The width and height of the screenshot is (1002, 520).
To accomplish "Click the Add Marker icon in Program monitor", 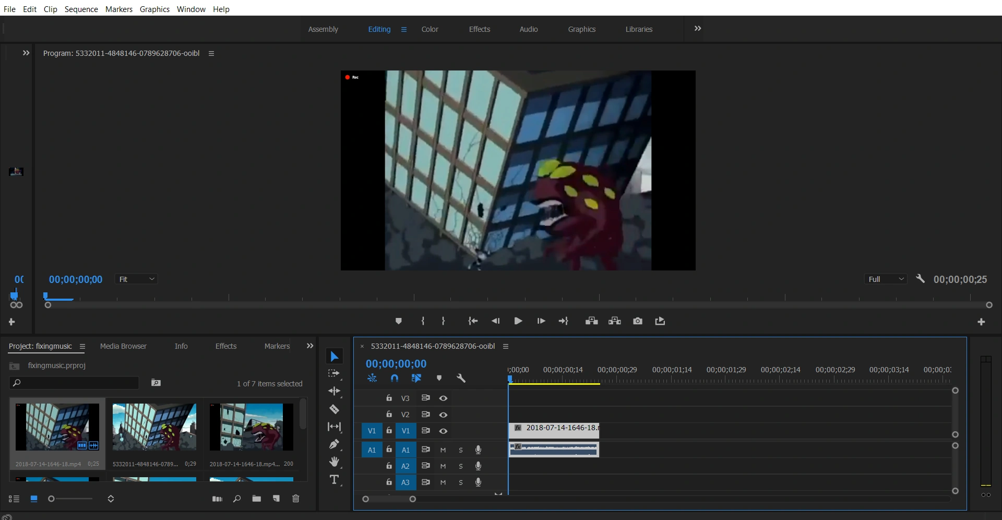I will (398, 321).
